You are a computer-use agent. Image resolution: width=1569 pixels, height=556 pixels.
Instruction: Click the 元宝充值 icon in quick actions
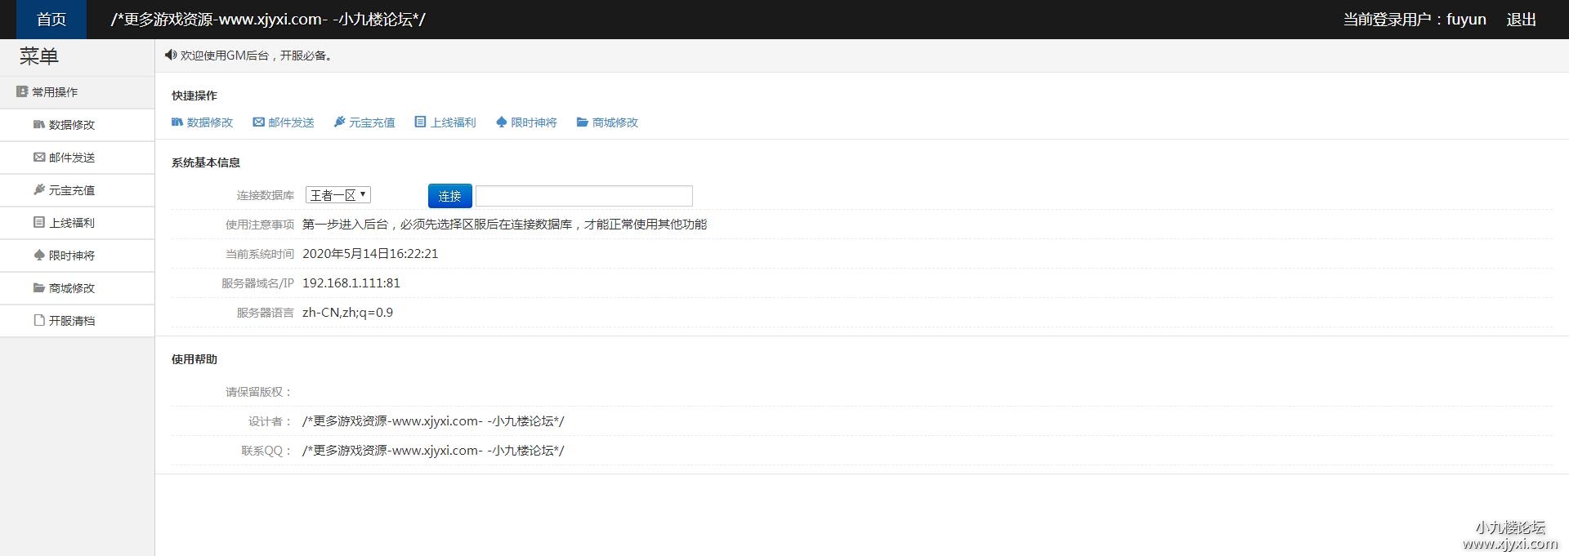(339, 122)
